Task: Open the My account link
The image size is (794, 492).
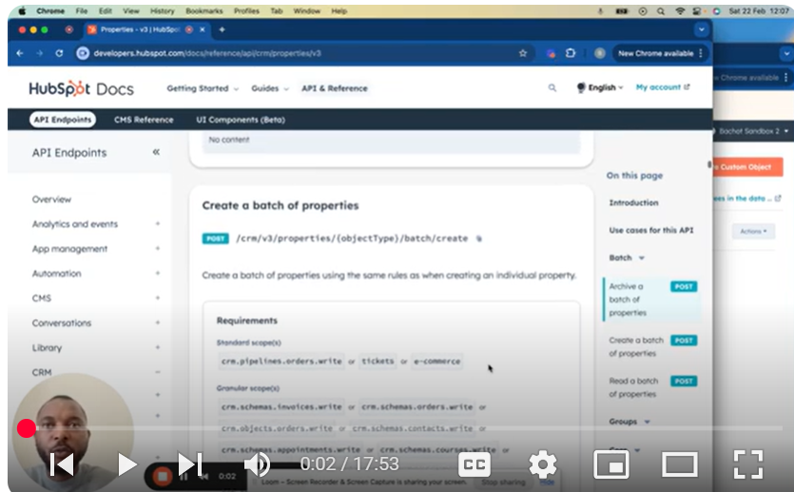Action: [663, 87]
